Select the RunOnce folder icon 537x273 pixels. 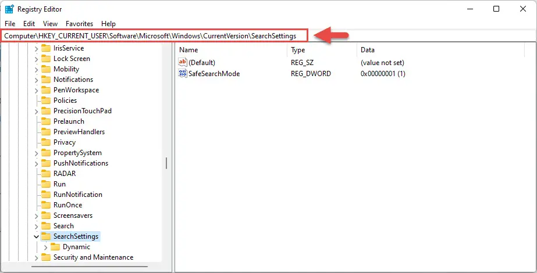click(46, 205)
